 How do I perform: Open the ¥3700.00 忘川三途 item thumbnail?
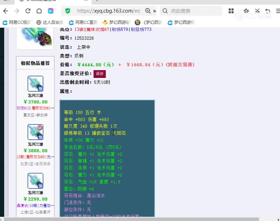[35, 83]
